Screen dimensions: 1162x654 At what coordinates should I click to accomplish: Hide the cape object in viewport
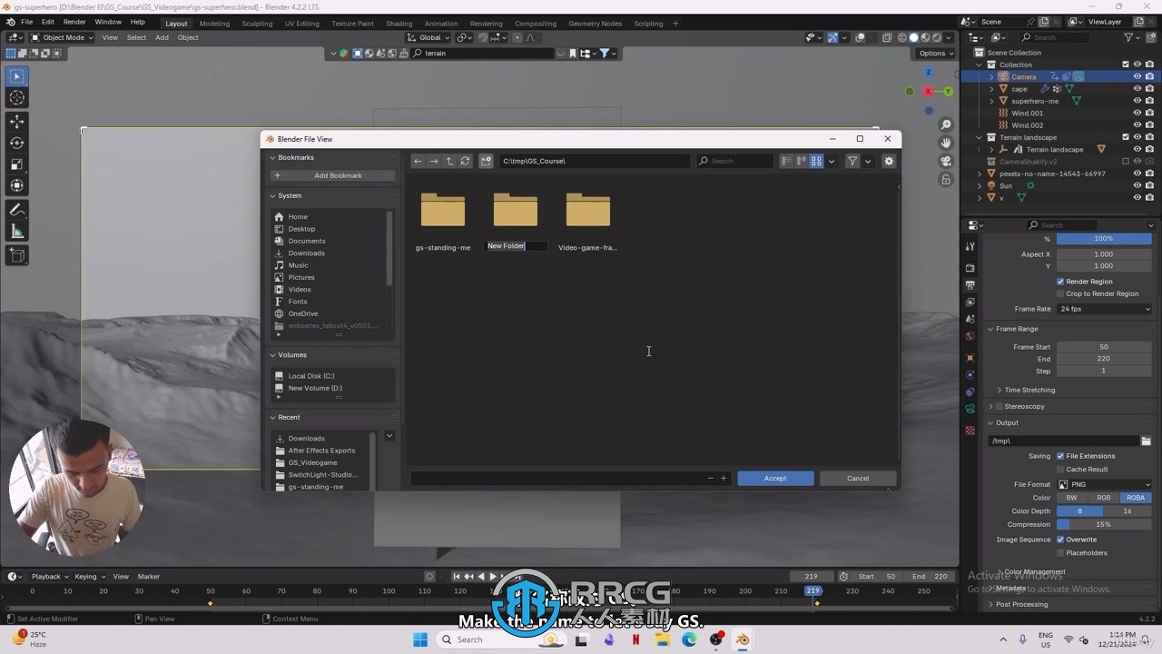[x=1137, y=89]
